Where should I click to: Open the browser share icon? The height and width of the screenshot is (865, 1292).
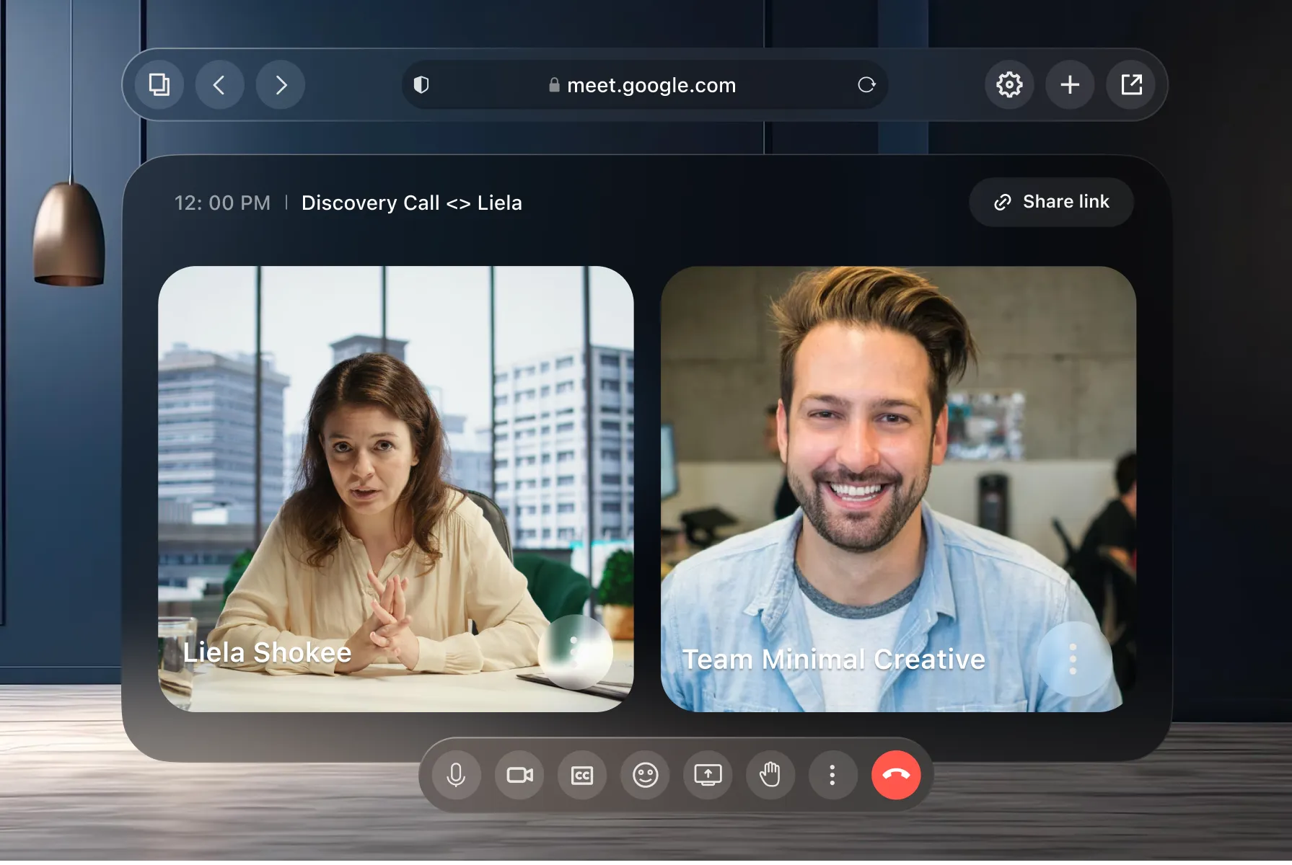1130,84
